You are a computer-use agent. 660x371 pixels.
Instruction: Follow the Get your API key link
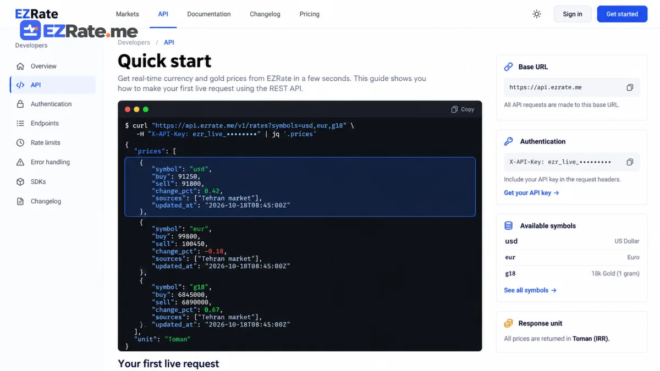[531, 193]
